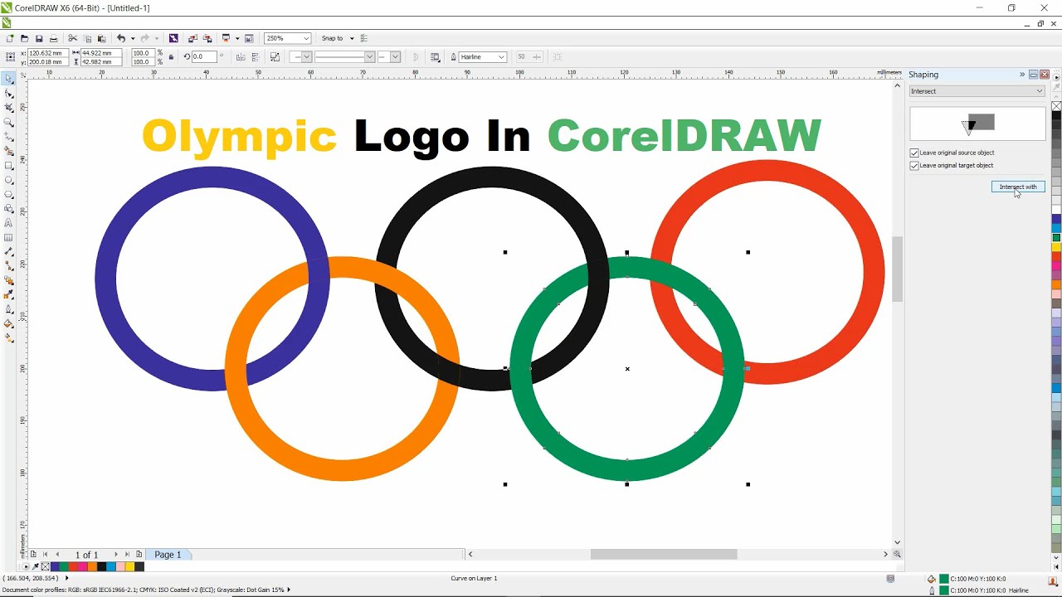Expand the Shaping docker double-arrow
This screenshot has height=597, width=1062.
pyautogui.click(x=1022, y=75)
